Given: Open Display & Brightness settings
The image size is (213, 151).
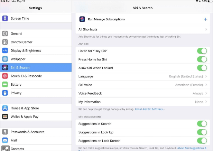Looking at the screenshot, I should [x=36, y=50].
